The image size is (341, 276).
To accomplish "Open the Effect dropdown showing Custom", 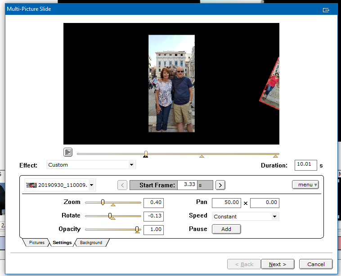I will (x=91, y=165).
